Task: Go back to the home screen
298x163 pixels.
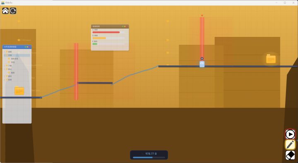Action: (x=5, y=11)
